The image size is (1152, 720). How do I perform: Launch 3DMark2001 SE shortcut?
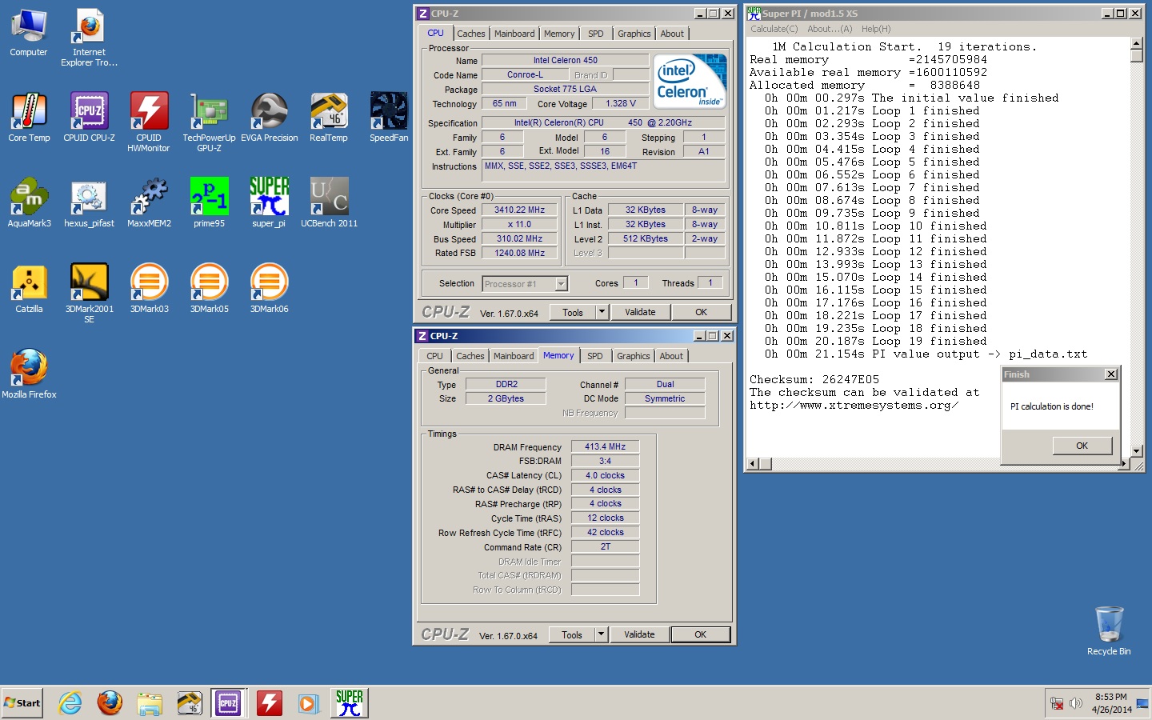[89, 294]
